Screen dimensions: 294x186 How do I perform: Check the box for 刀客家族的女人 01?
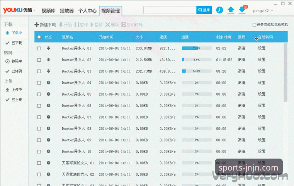(x=39, y=163)
